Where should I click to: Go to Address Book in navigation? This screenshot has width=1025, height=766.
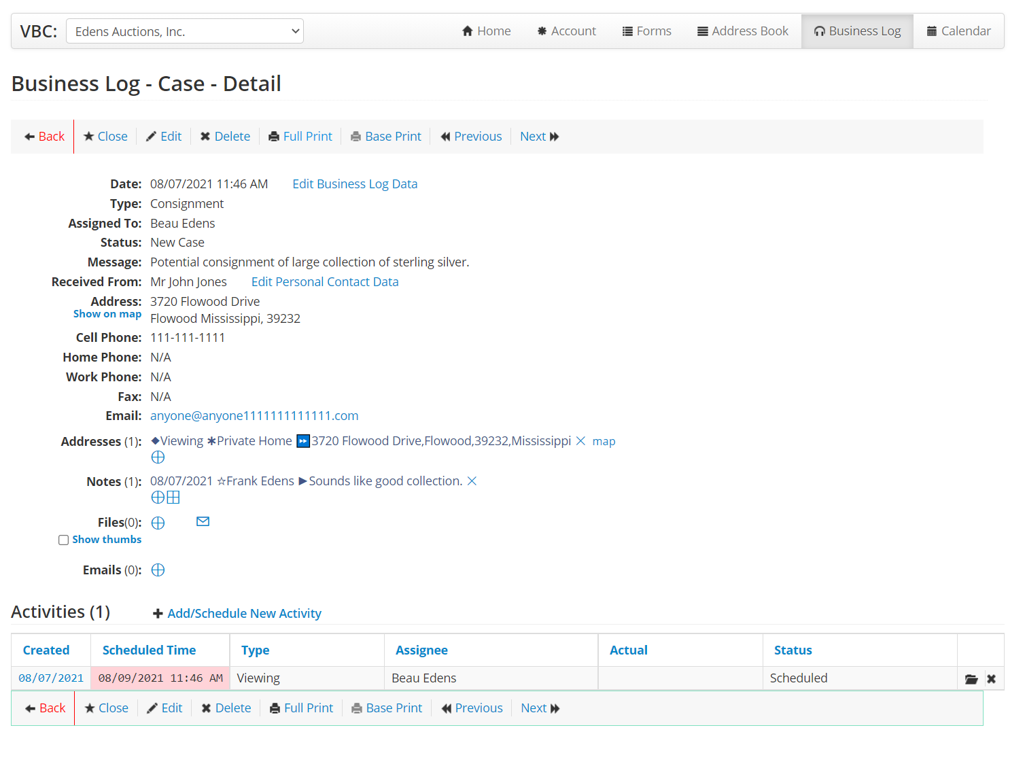click(742, 31)
